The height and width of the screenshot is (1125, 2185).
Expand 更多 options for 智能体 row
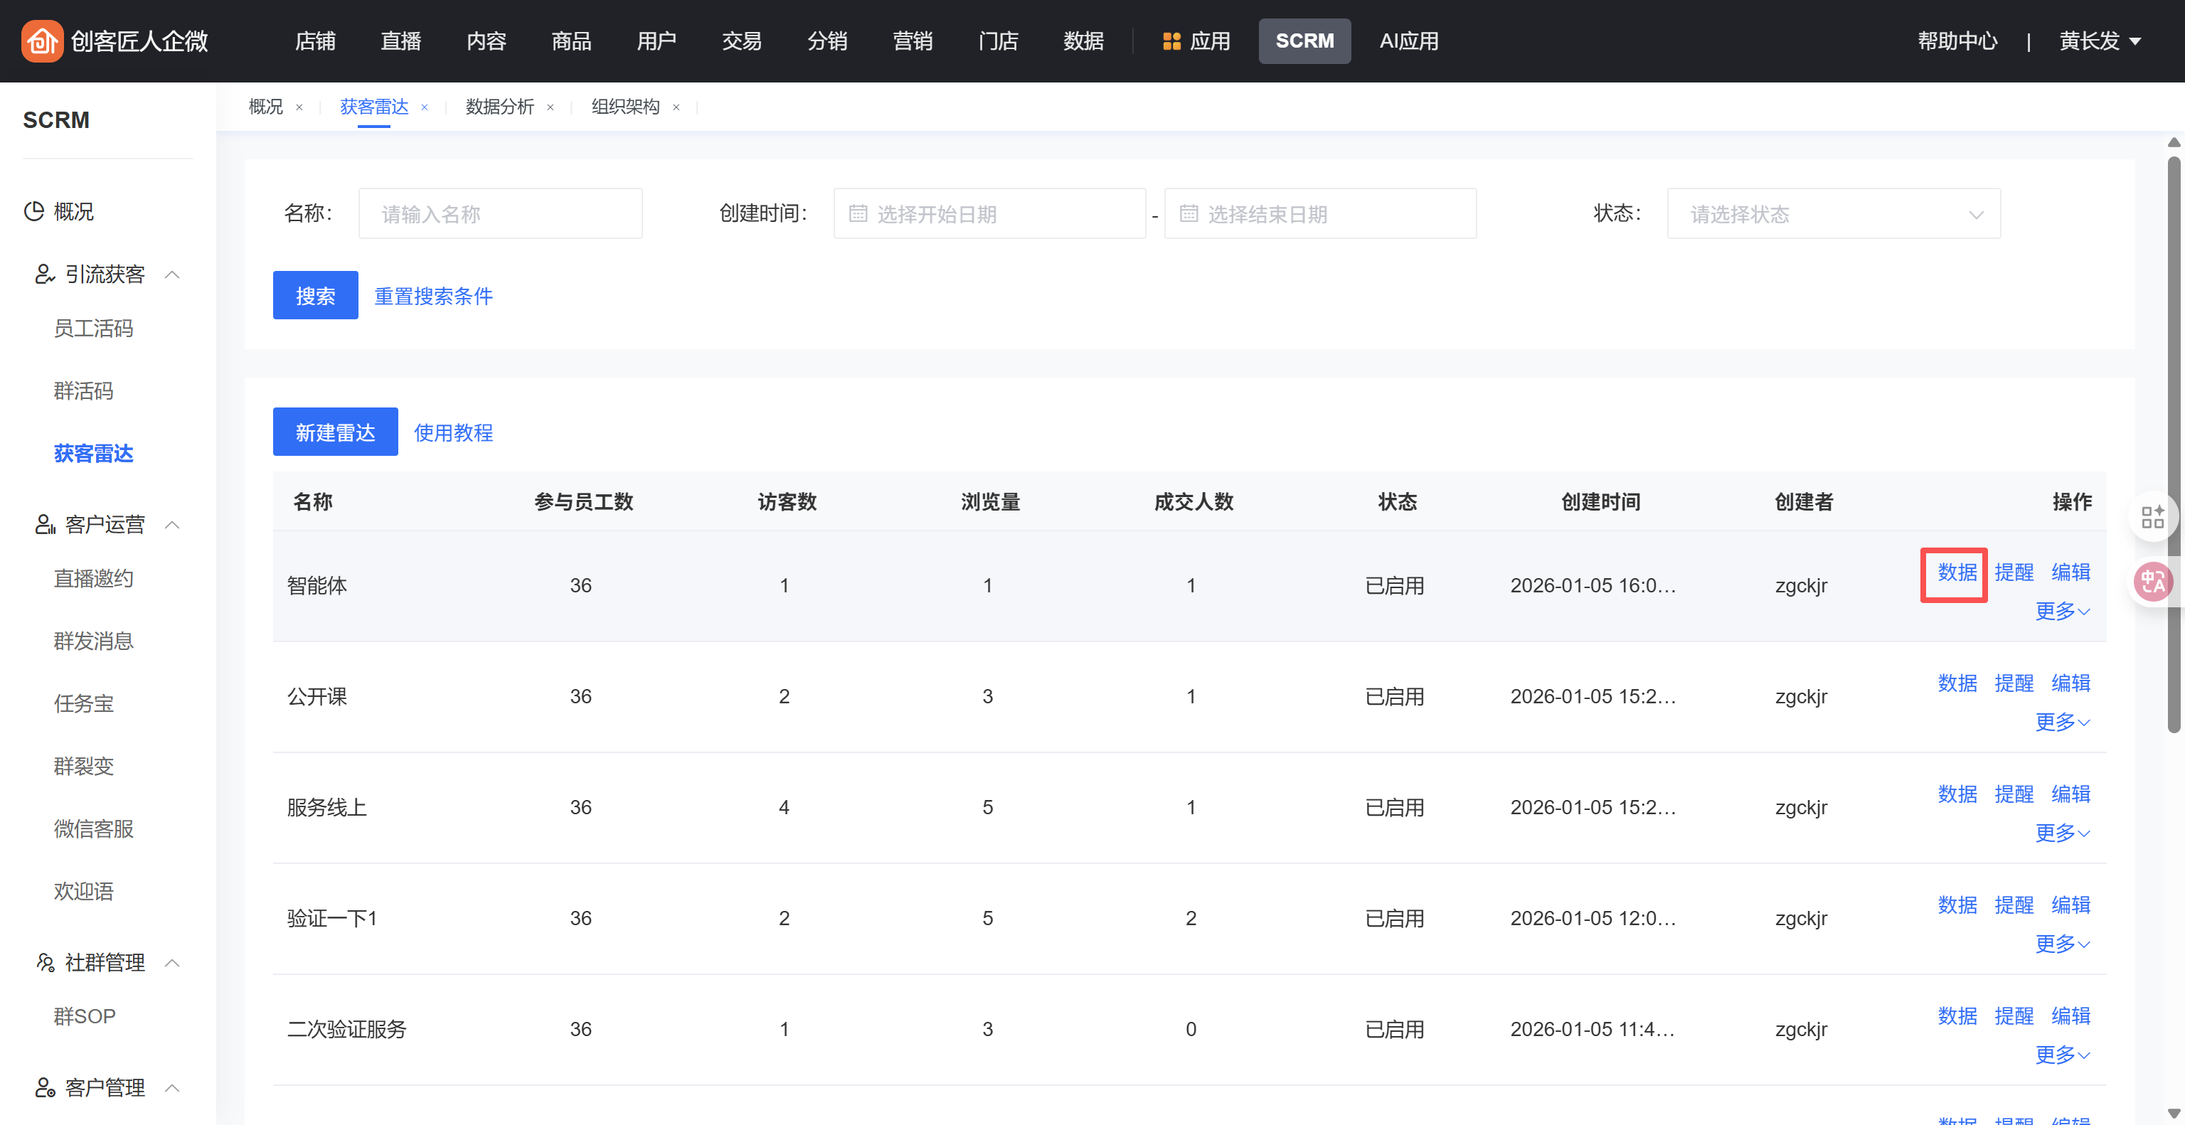(x=2061, y=612)
